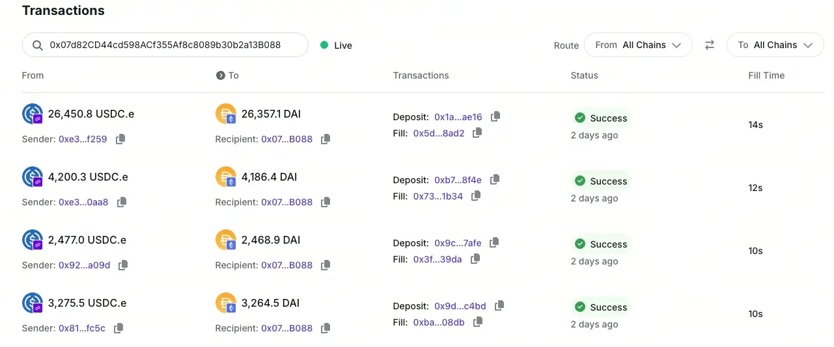
Task: Open fill transaction 0x73...1b34
Action: pyautogui.click(x=438, y=196)
